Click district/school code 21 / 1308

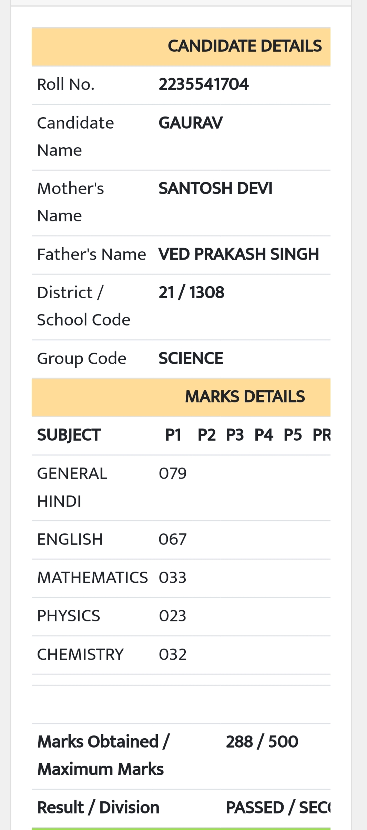point(191,292)
